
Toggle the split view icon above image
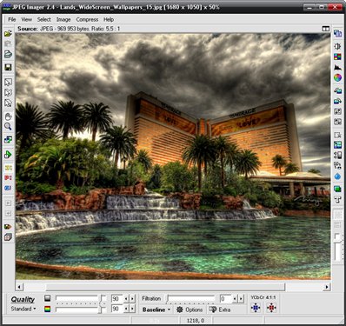click(x=326, y=29)
